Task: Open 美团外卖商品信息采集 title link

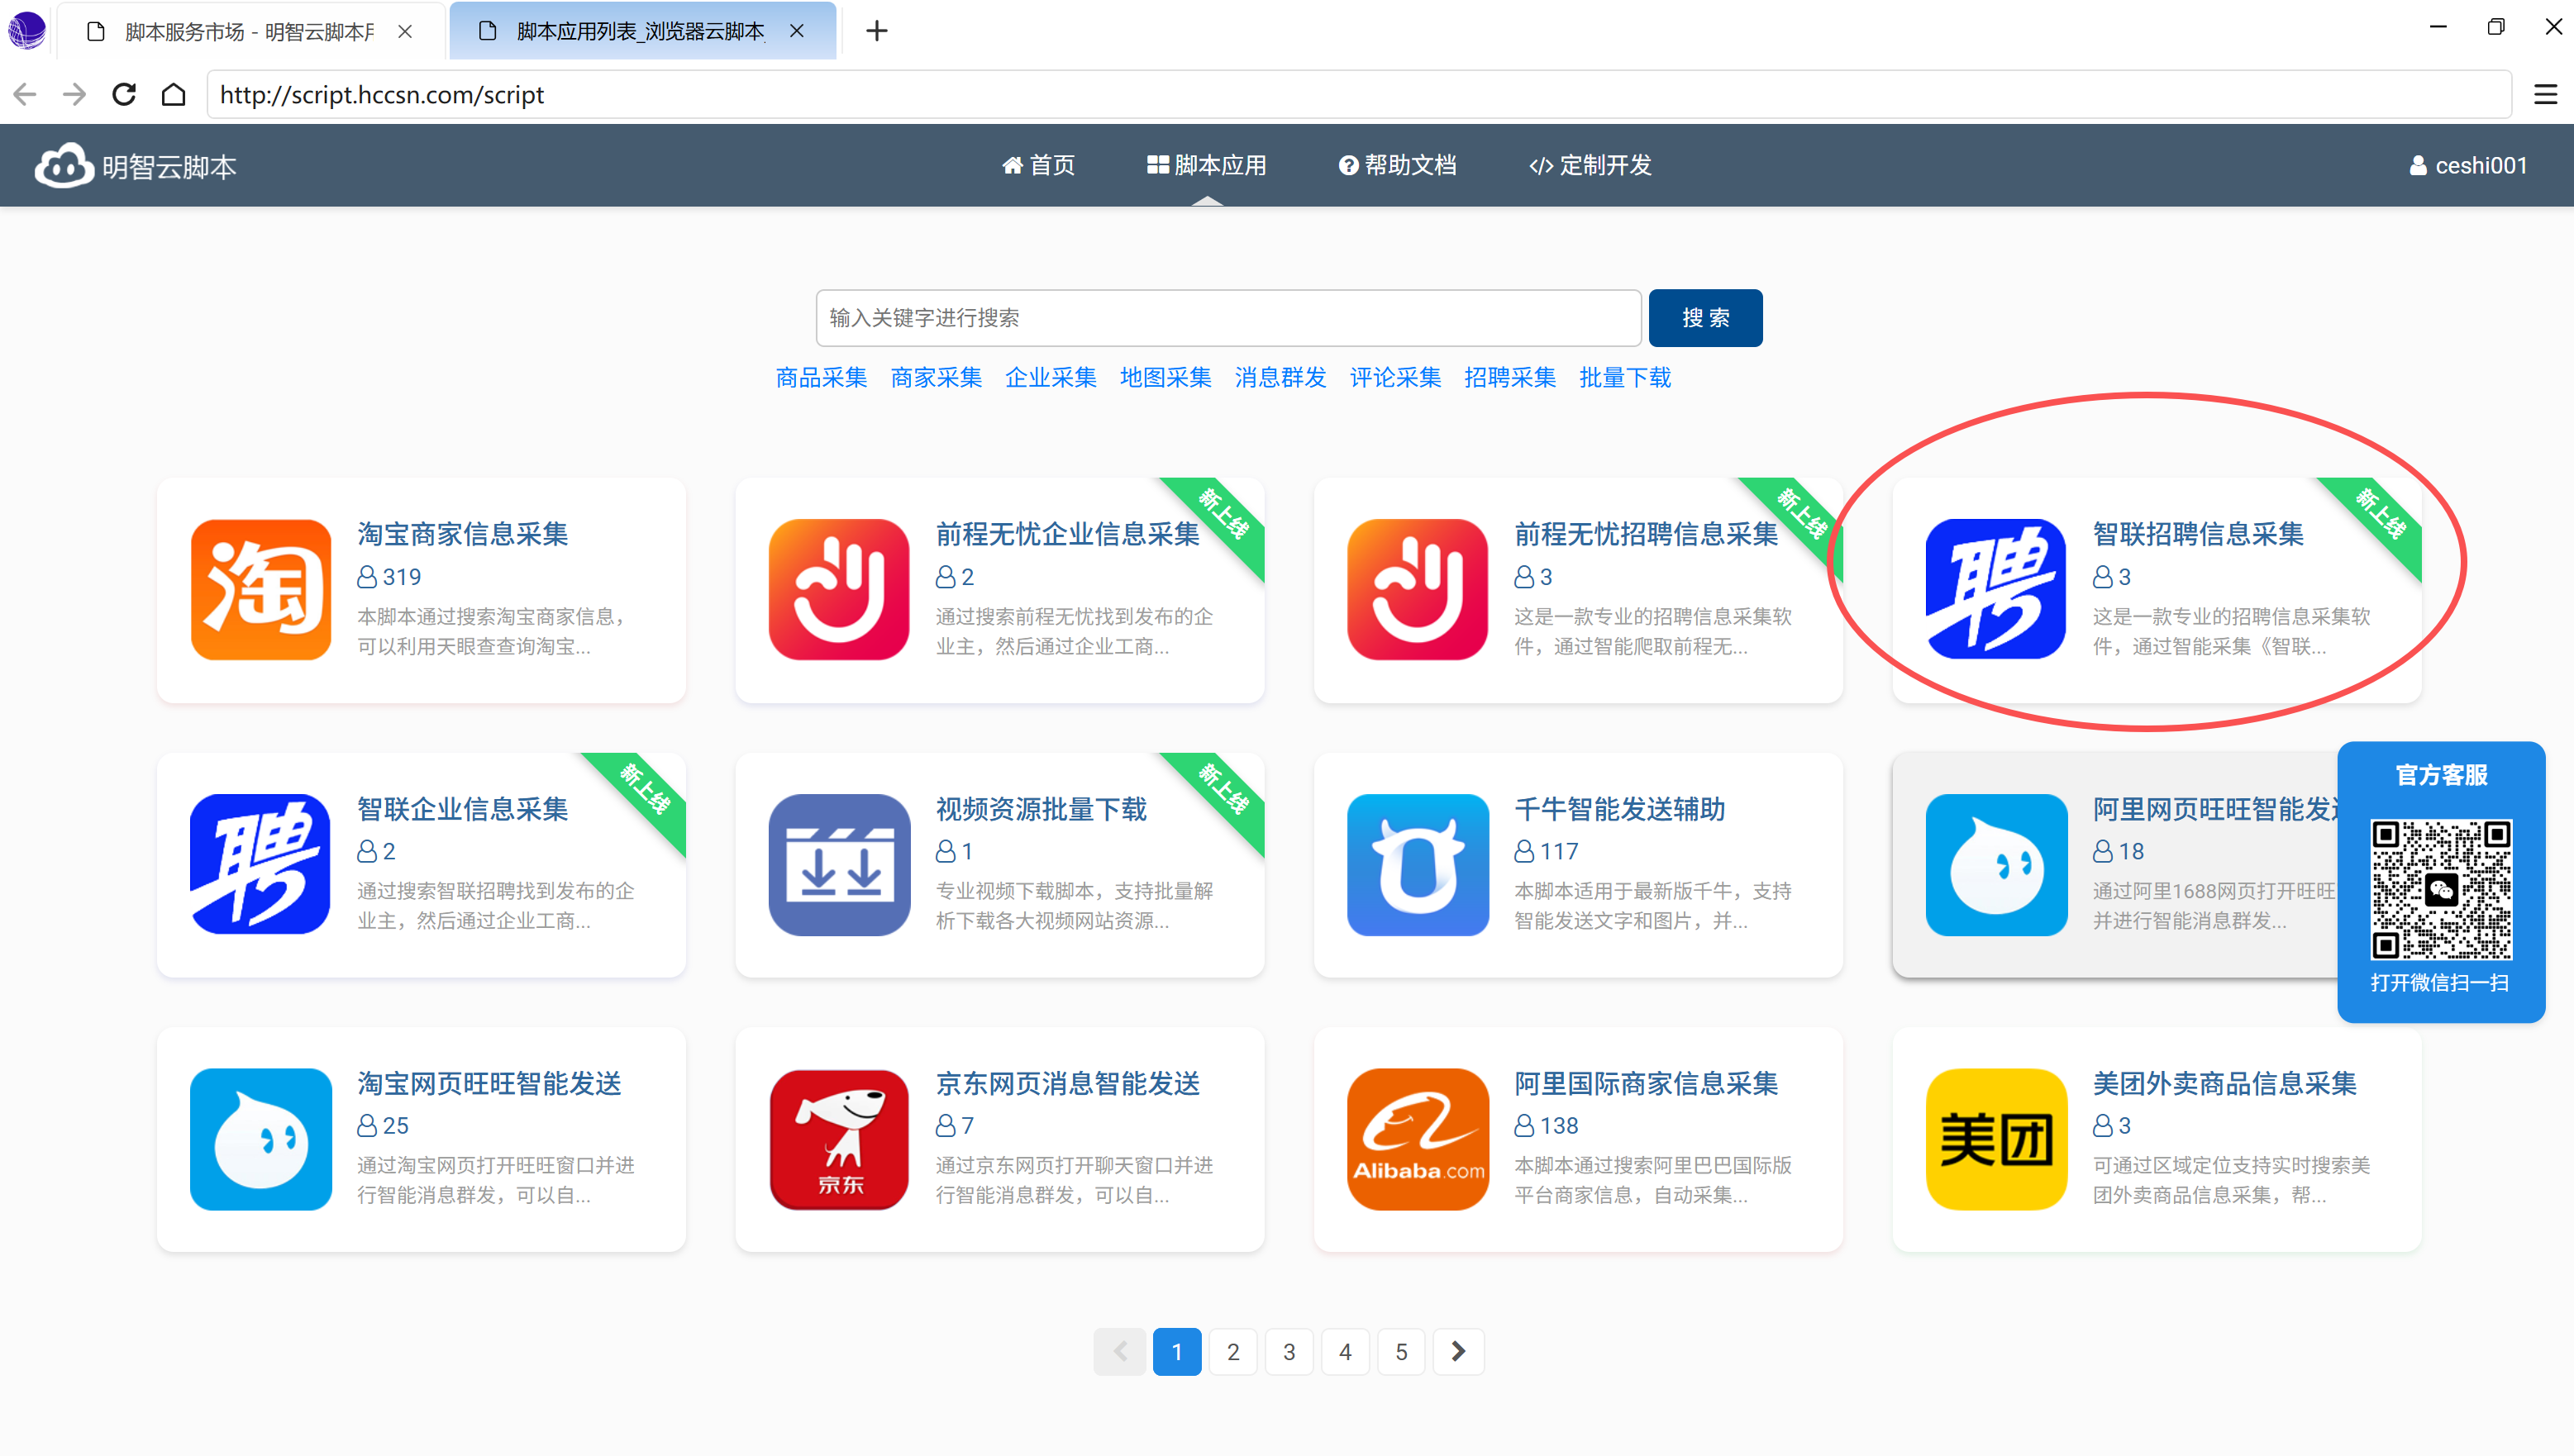Action: pos(2225,1084)
